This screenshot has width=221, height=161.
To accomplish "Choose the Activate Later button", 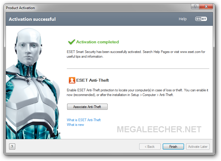I will click(198, 146).
